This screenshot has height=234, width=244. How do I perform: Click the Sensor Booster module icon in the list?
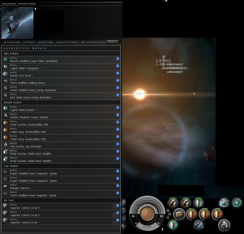[5, 115]
